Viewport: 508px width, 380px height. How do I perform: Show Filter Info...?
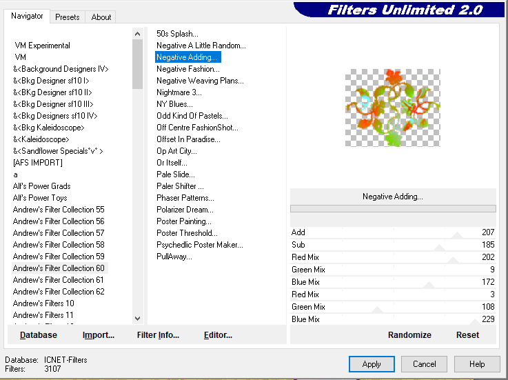158,335
